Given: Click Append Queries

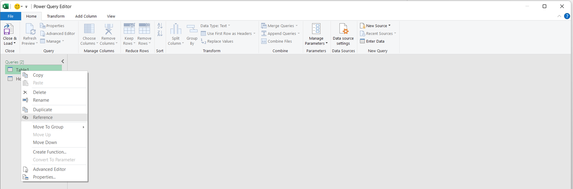Looking at the screenshot, I should (279, 33).
